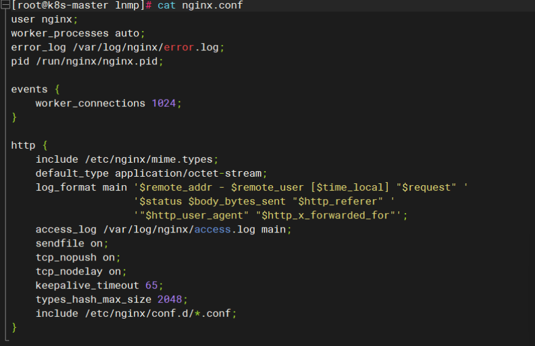Click 'worker_connections' directive
Viewport: 535px width, 346px height.
91,104
